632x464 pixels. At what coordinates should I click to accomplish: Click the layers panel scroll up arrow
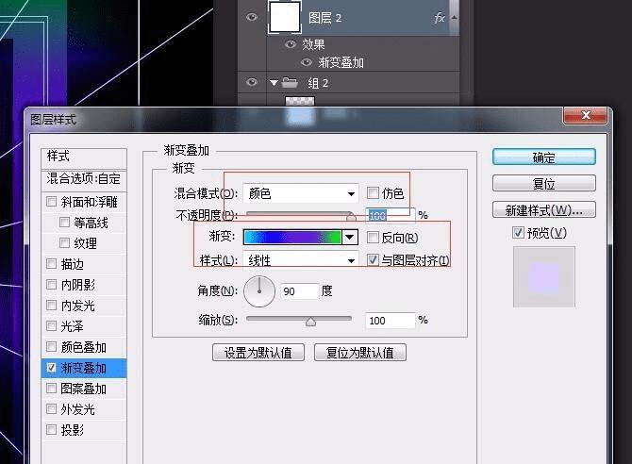click(x=454, y=18)
